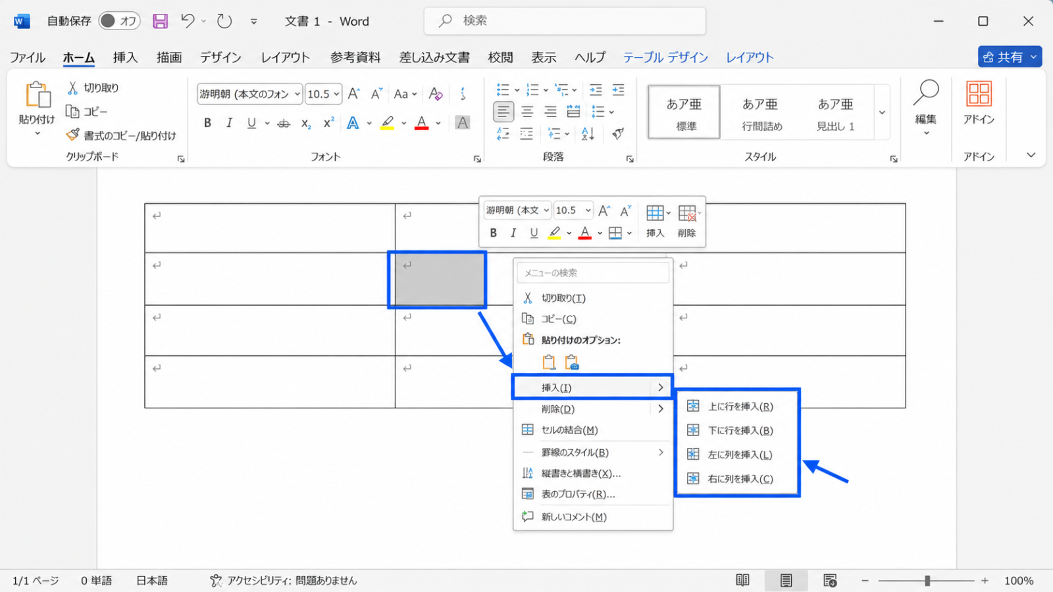Toggle Italic in the ribbon
The width and height of the screenshot is (1053, 592).
coord(229,123)
